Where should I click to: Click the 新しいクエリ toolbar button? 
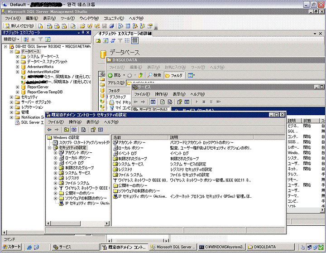click(19, 26)
